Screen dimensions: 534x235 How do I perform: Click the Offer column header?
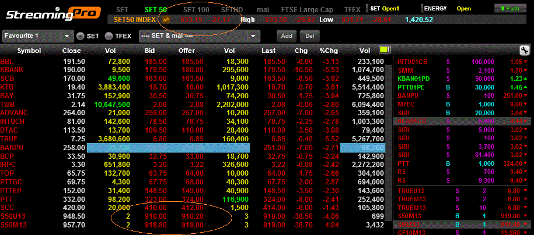click(x=187, y=51)
